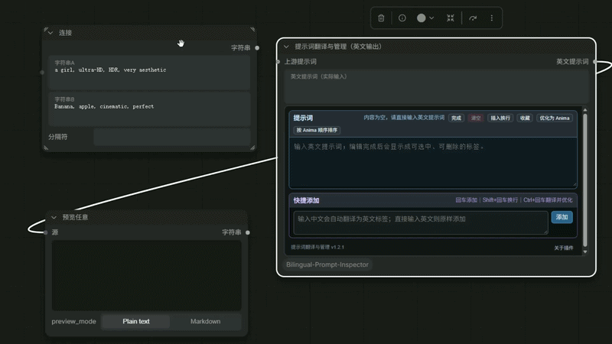Open the 关于插件 link
This screenshot has width=612, height=344.
[564, 248]
